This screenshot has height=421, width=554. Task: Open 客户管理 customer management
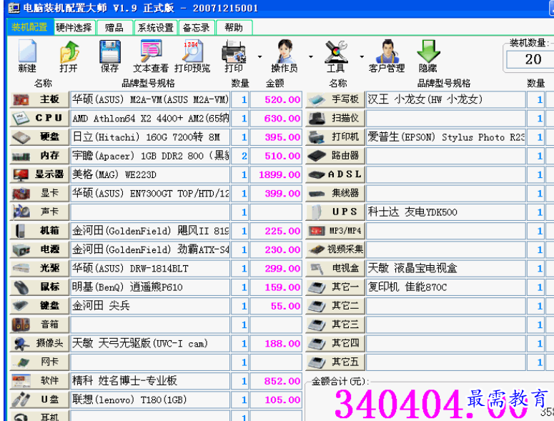click(387, 56)
